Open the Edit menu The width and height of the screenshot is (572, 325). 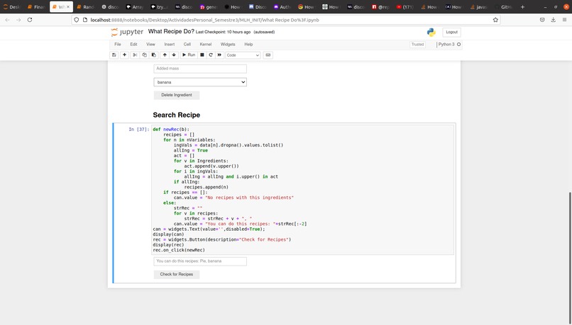(133, 45)
